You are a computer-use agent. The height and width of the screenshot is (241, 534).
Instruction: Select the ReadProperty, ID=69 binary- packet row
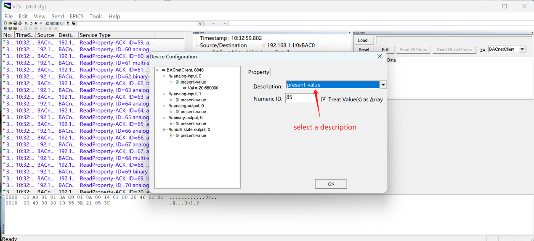coord(76,172)
